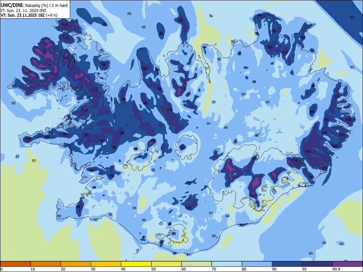Click the humidity value '74' on the map
The image size is (363, 272).
(211, 16)
